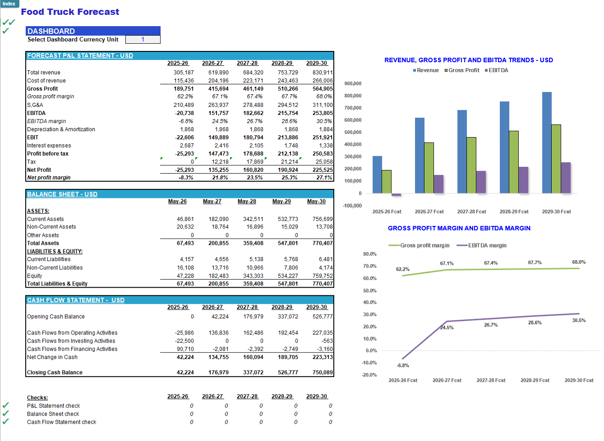The image size is (604, 441).
Task: Select Profit before tax value 250,583
Action: tap(323, 153)
